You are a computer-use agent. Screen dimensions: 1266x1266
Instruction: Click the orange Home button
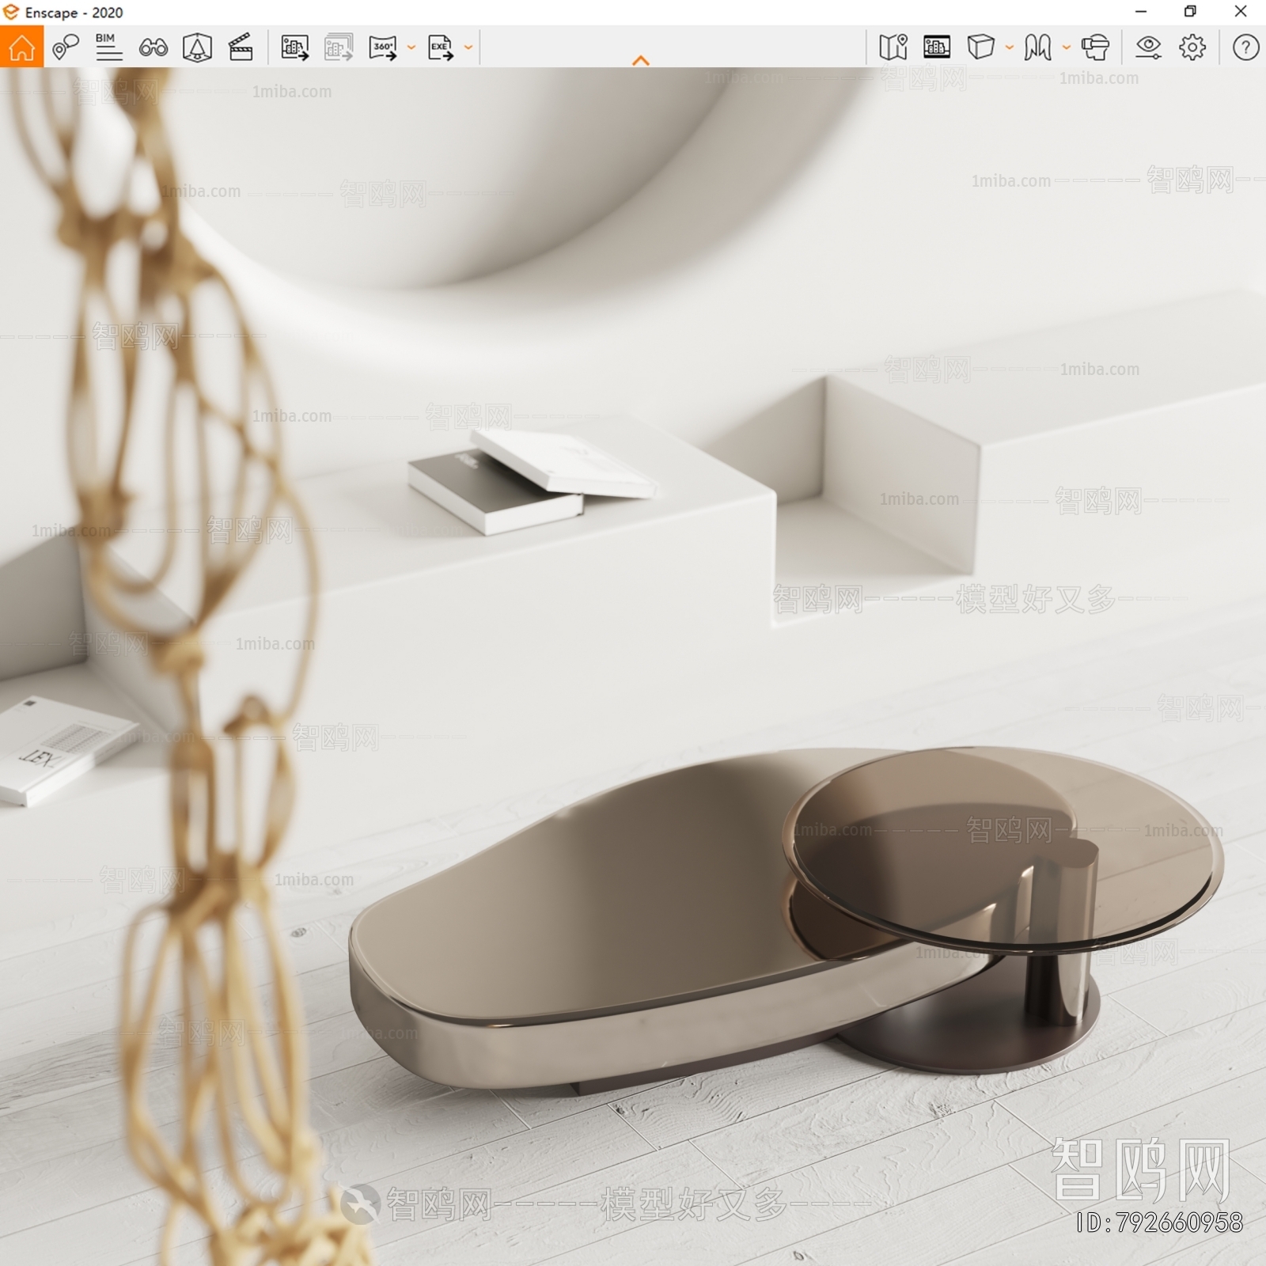21,47
